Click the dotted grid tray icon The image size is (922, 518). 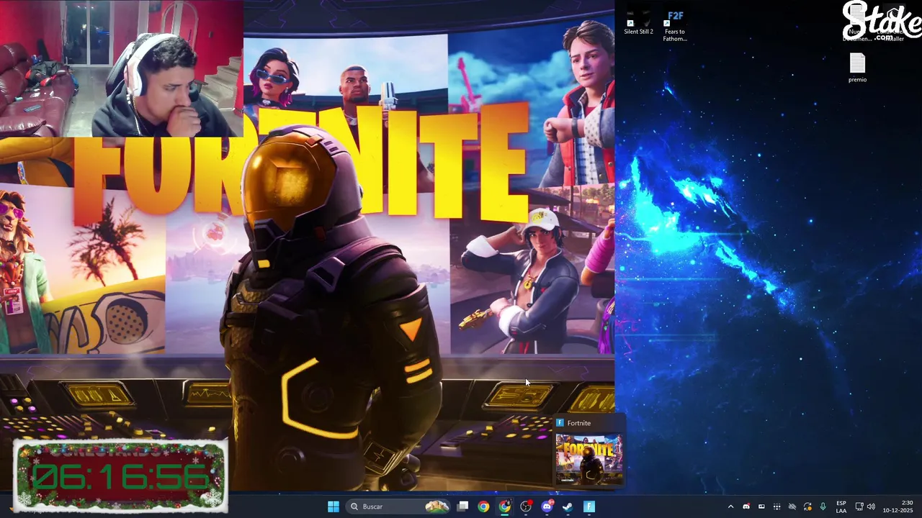[x=776, y=506]
